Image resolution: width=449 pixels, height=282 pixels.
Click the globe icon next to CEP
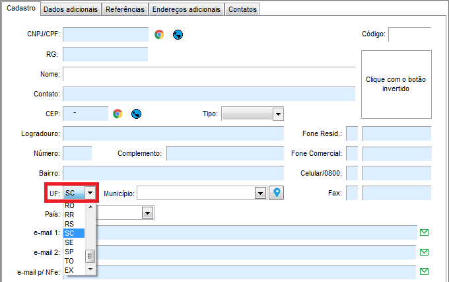tap(136, 114)
